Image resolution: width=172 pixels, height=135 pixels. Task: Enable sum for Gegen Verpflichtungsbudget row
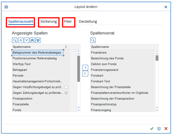(66, 87)
